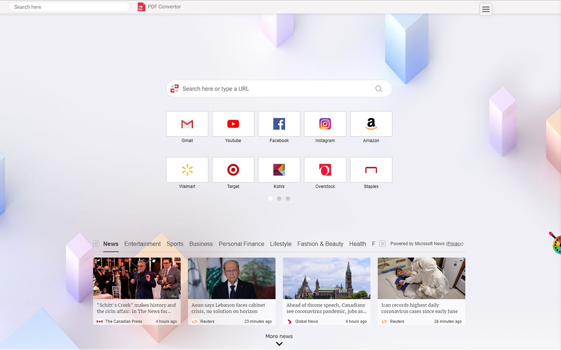Open the Schitt's Creek headline

[x=136, y=308]
